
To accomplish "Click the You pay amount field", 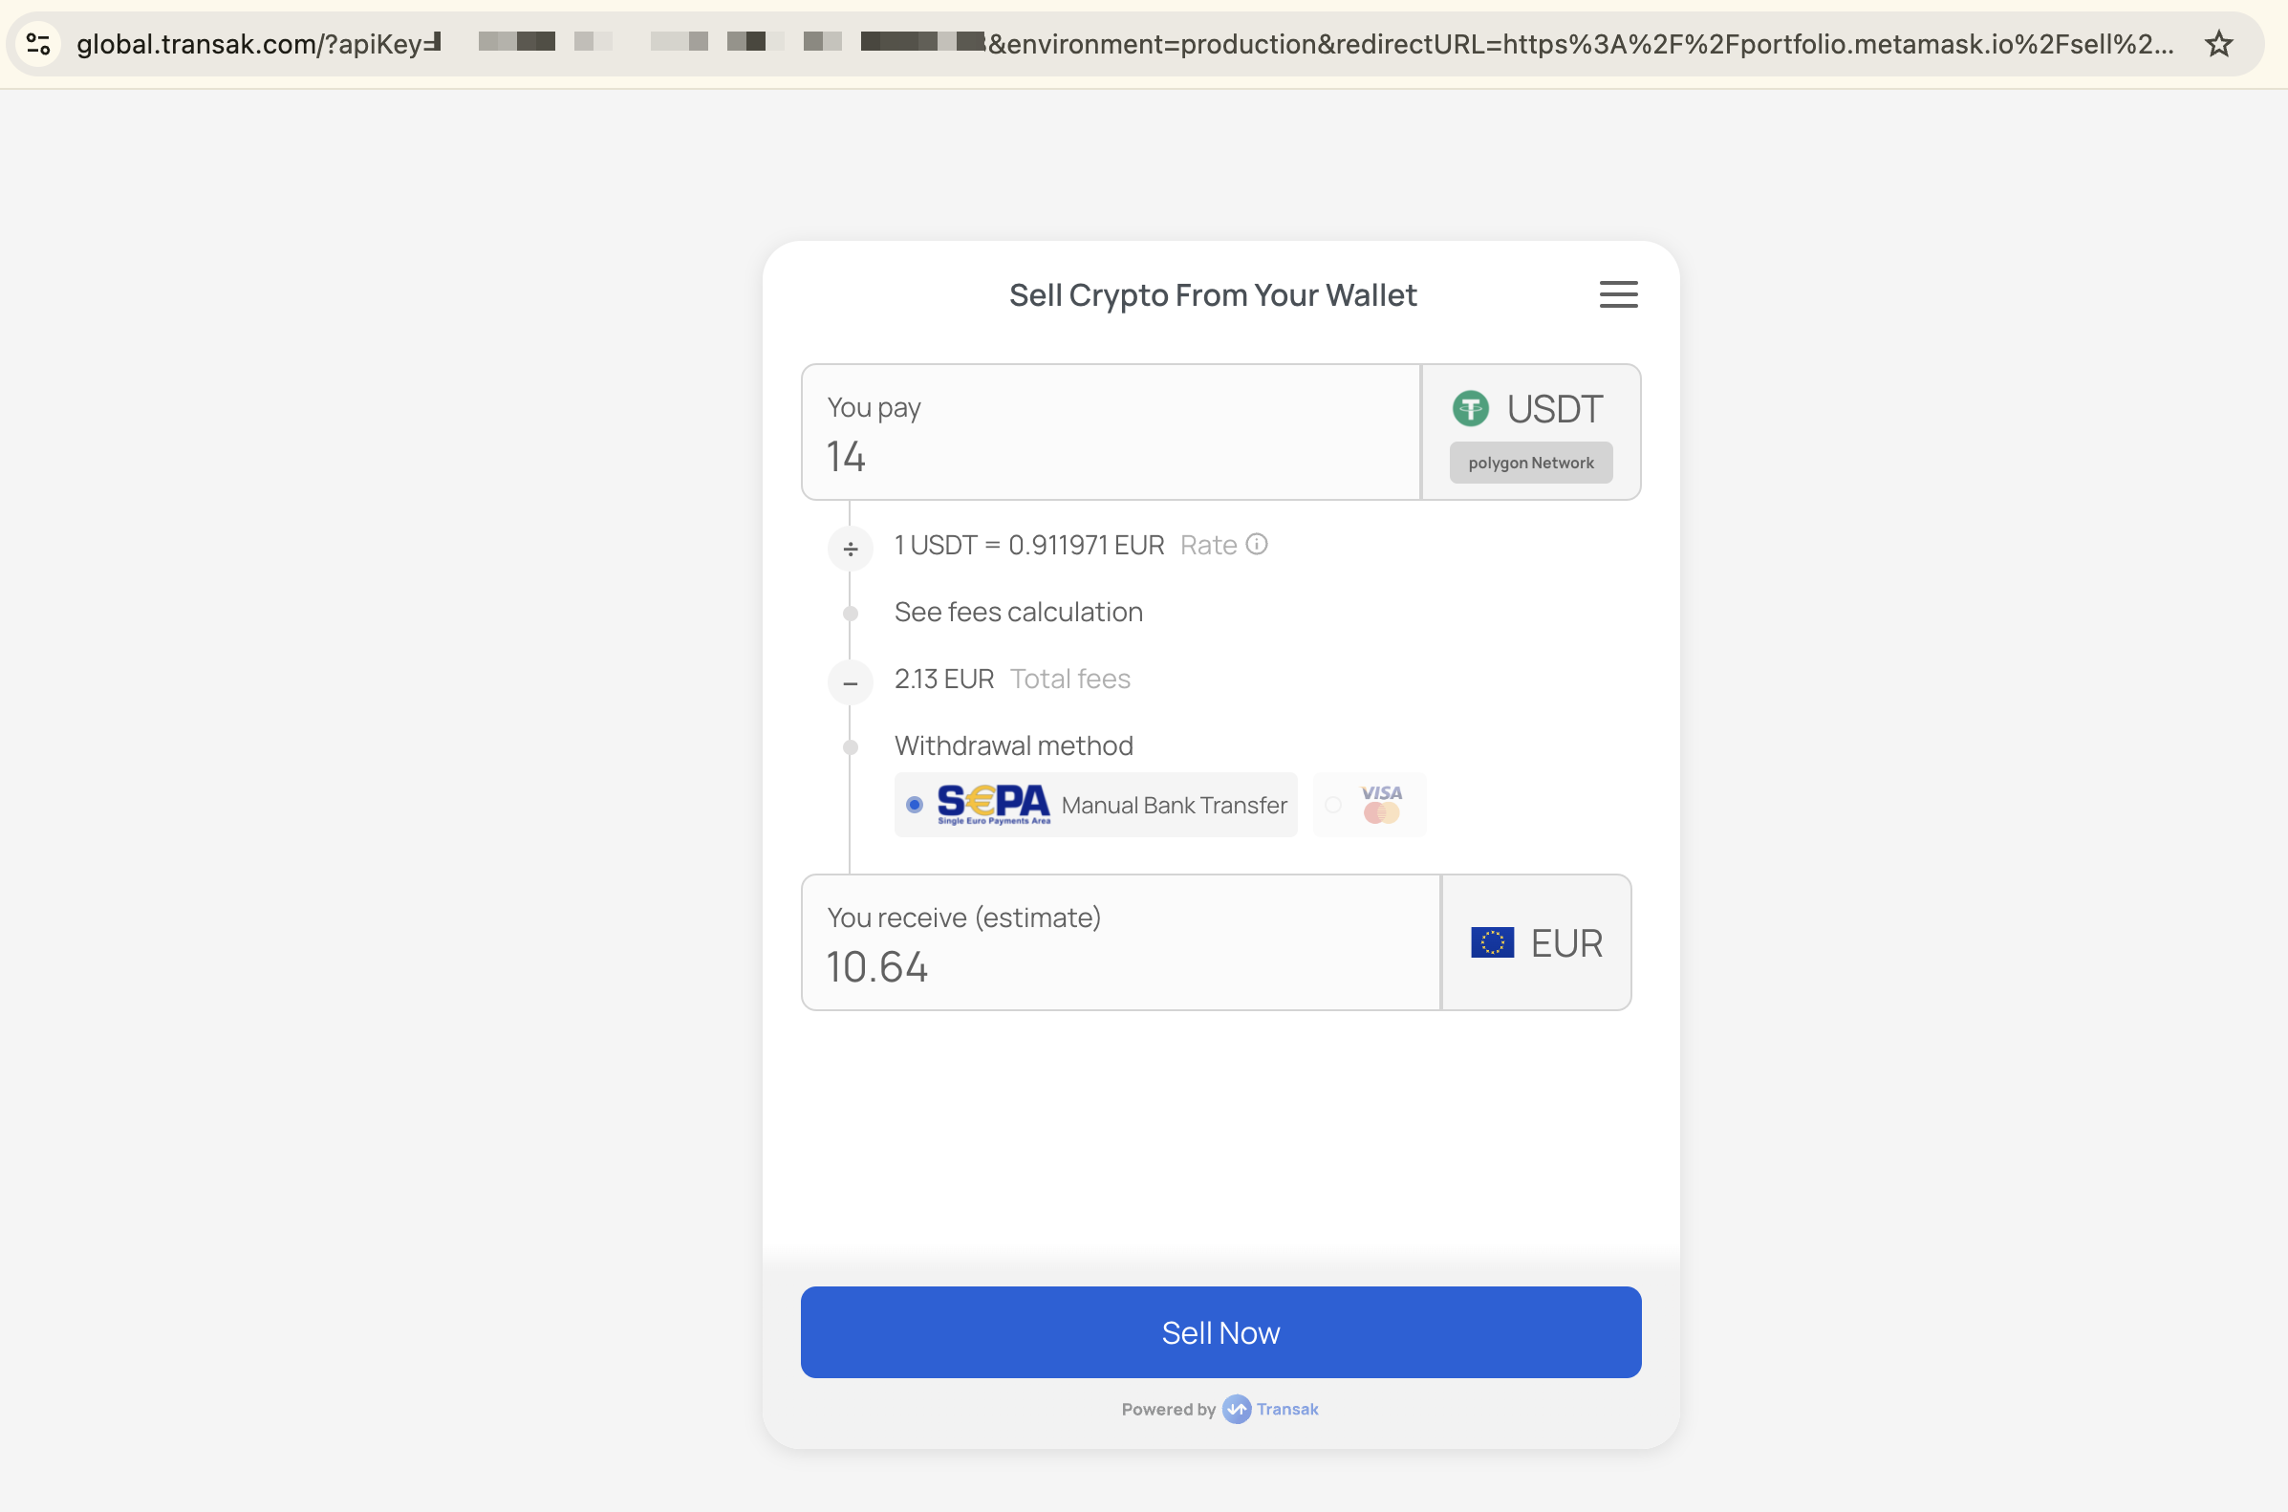I will coord(1109,455).
